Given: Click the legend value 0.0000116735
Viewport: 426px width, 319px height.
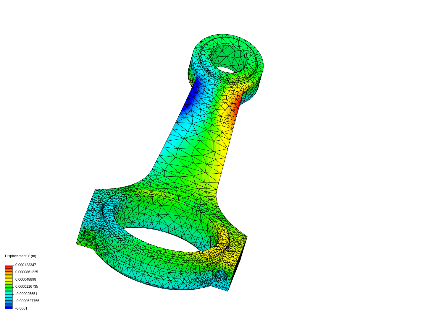Looking at the screenshot, I should 27,287.
